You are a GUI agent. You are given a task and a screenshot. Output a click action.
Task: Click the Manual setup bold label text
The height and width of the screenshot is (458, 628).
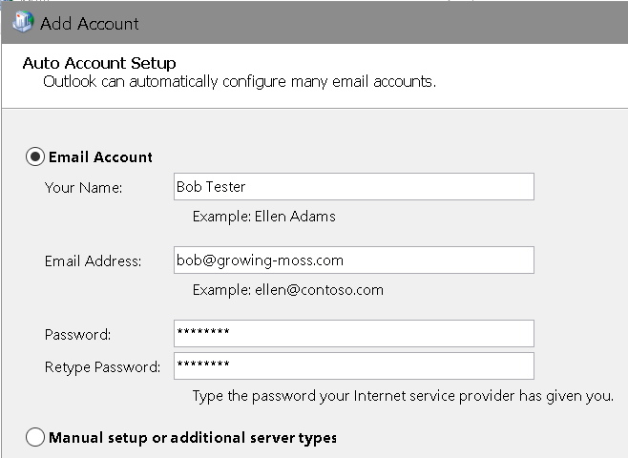[x=193, y=438]
